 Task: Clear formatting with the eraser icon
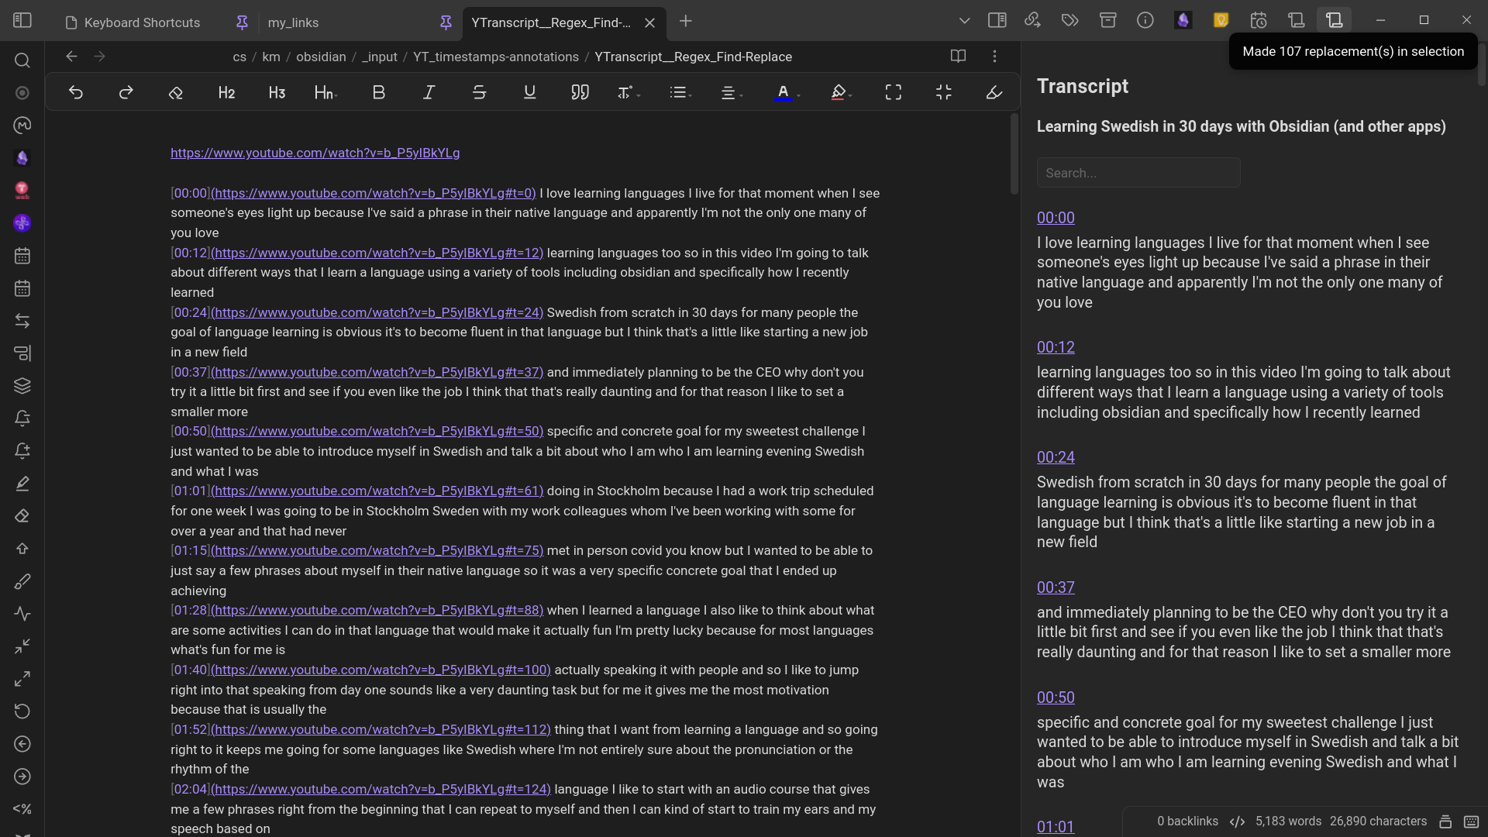click(x=176, y=93)
